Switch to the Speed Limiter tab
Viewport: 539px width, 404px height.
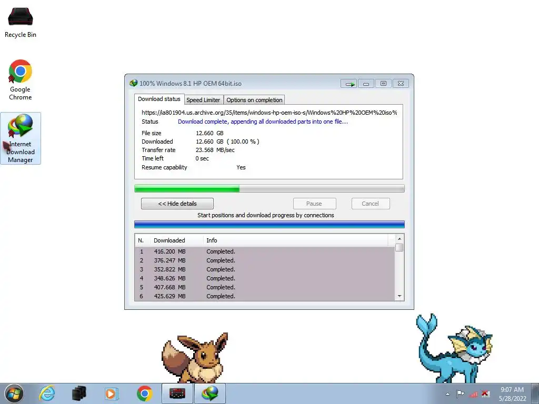tap(204, 100)
